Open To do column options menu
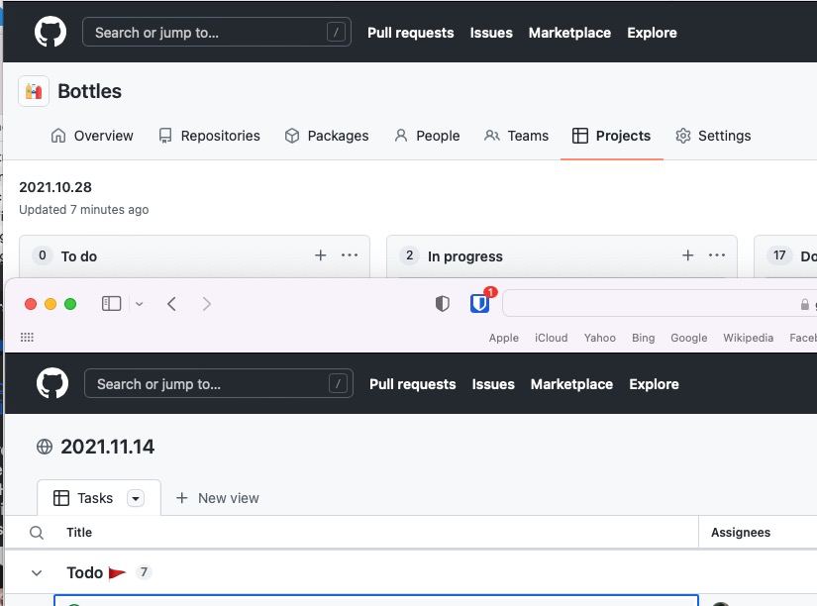 [x=350, y=255]
